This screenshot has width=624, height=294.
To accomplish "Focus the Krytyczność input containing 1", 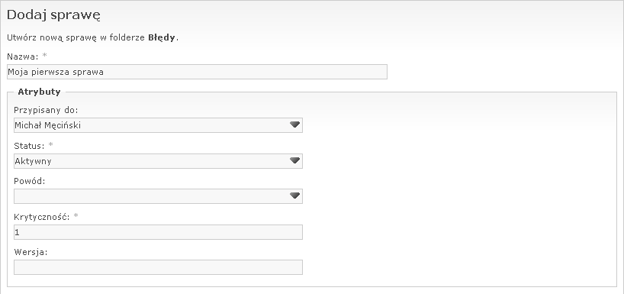I will tap(158, 232).
